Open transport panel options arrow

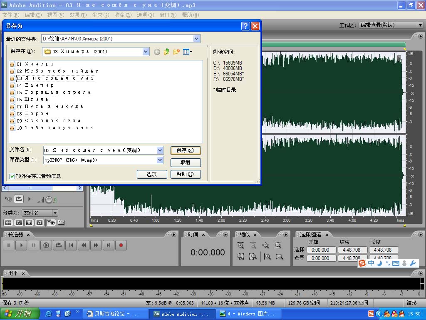tap(174, 235)
